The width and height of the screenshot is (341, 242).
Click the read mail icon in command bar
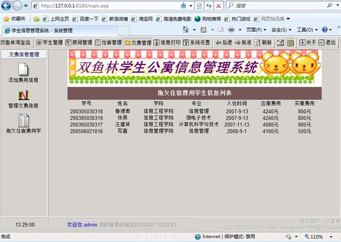220,30
